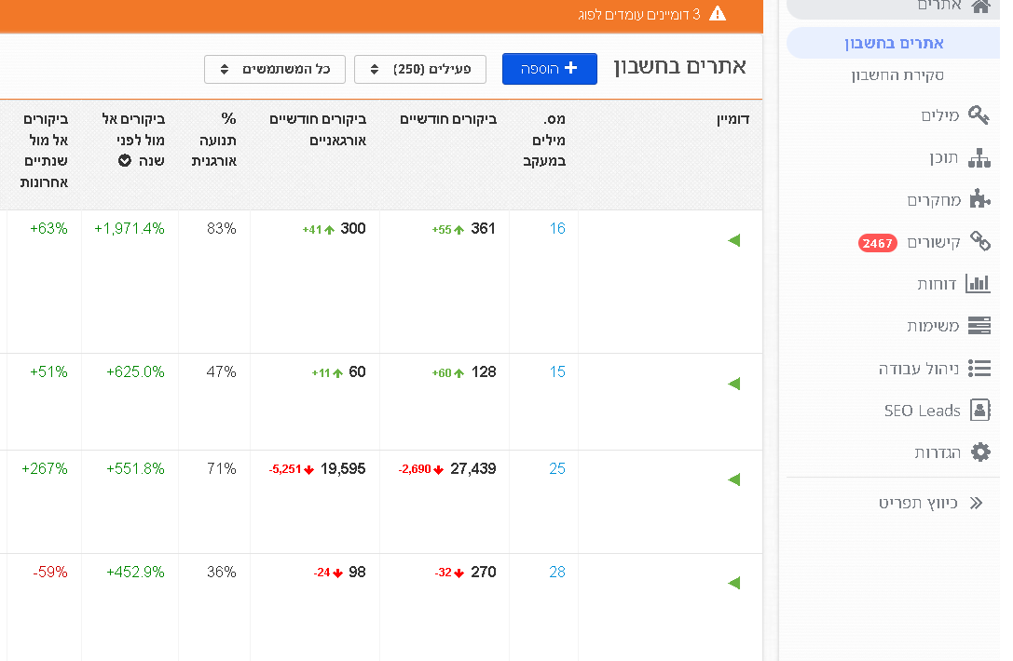Image resolution: width=1013 pixels, height=661 pixels.
Task: Open the פעילים (250) dropdown
Action: [x=420, y=69]
